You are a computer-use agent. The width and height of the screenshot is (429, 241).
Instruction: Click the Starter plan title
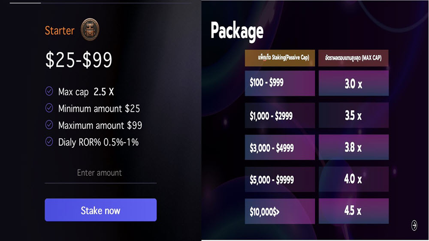60,30
